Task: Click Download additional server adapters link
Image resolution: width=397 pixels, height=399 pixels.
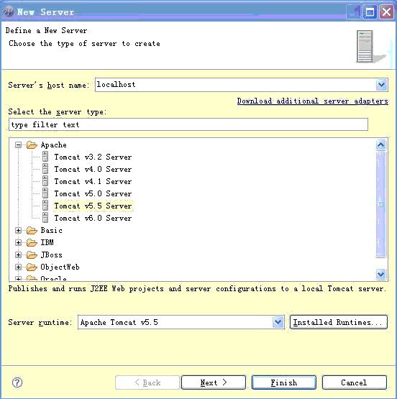Action: pyautogui.click(x=313, y=101)
